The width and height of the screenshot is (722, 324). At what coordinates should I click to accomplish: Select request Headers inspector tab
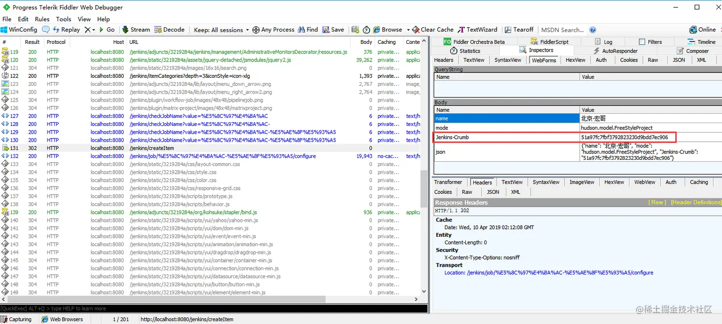(x=444, y=60)
